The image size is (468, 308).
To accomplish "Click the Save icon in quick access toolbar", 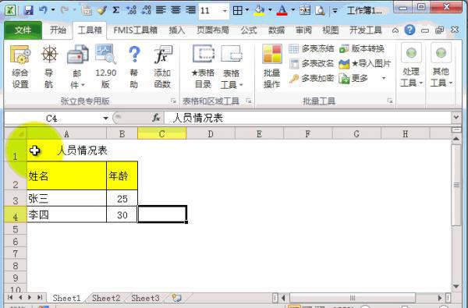I will (28, 10).
